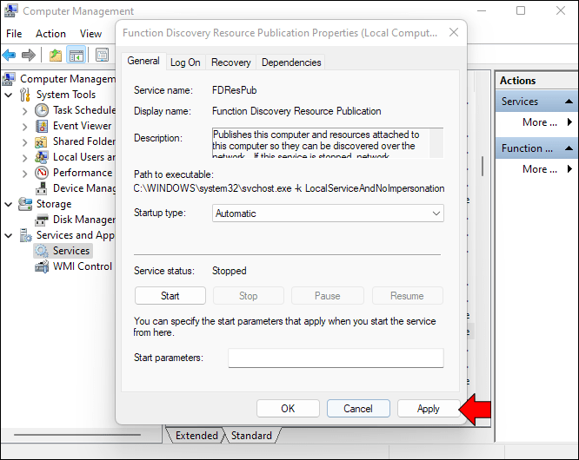579x460 pixels.
Task: Click the Event Viewer icon
Action: (x=42, y=126)
